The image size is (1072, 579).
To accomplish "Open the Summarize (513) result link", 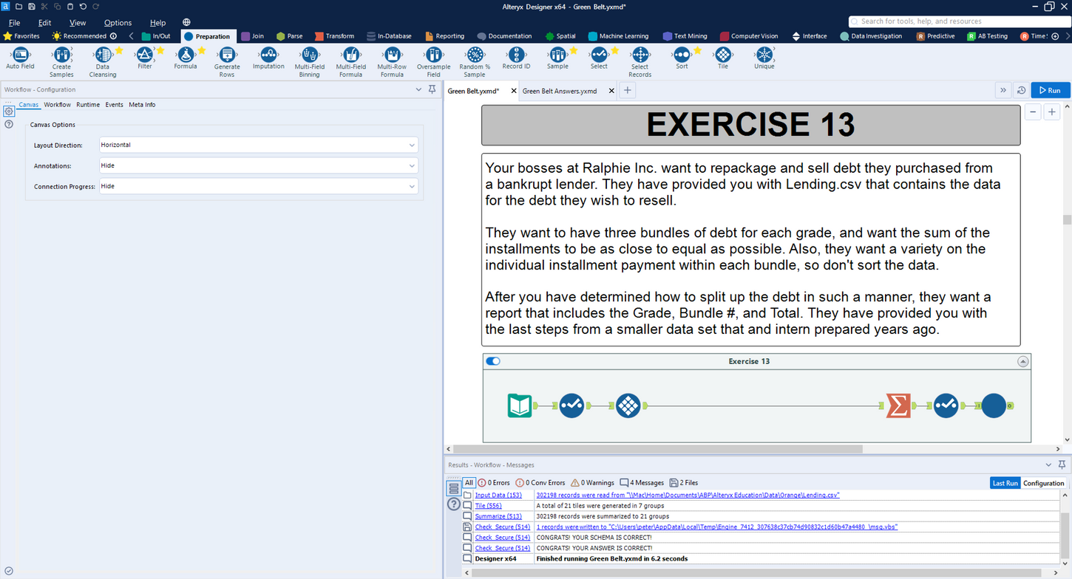I will click(x=498, y=516).
